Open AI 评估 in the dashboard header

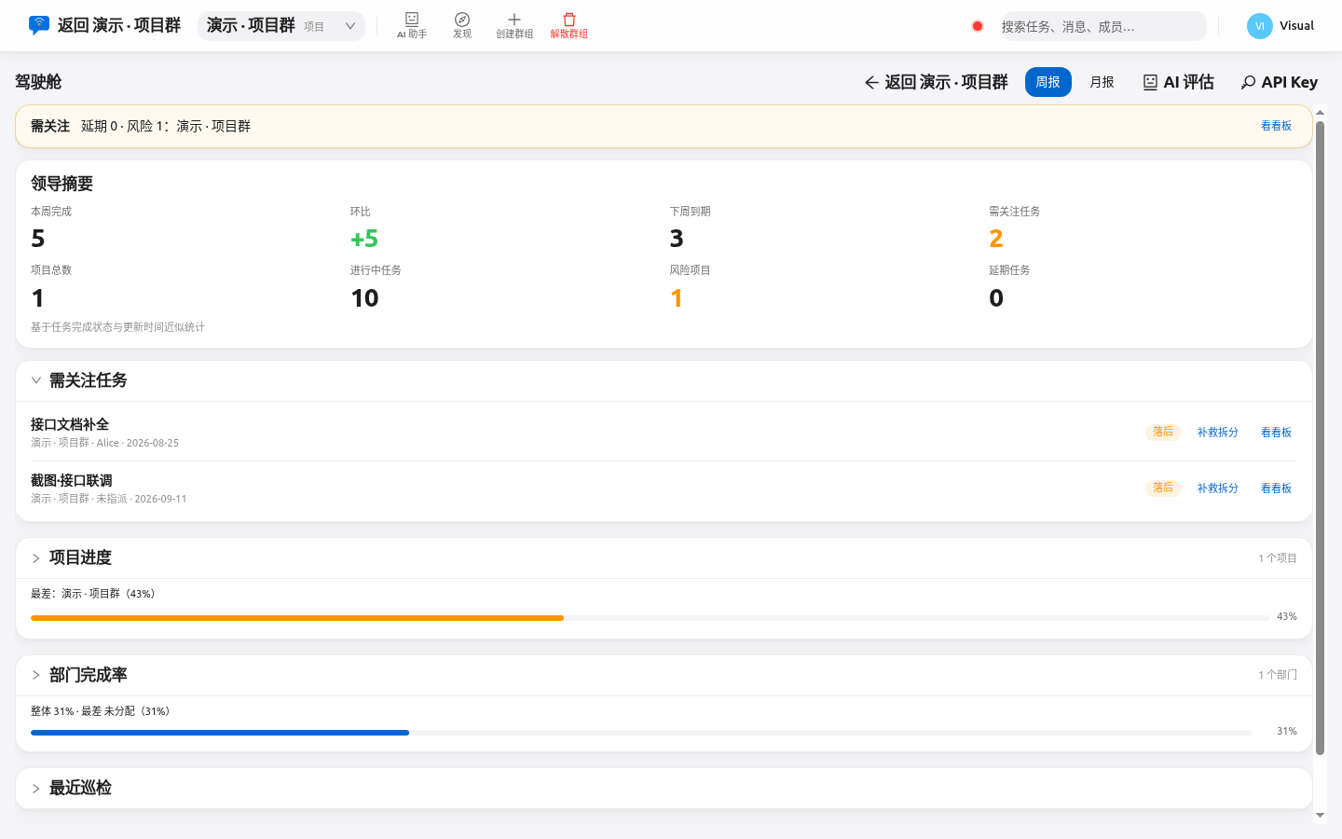pos(1179,82)
